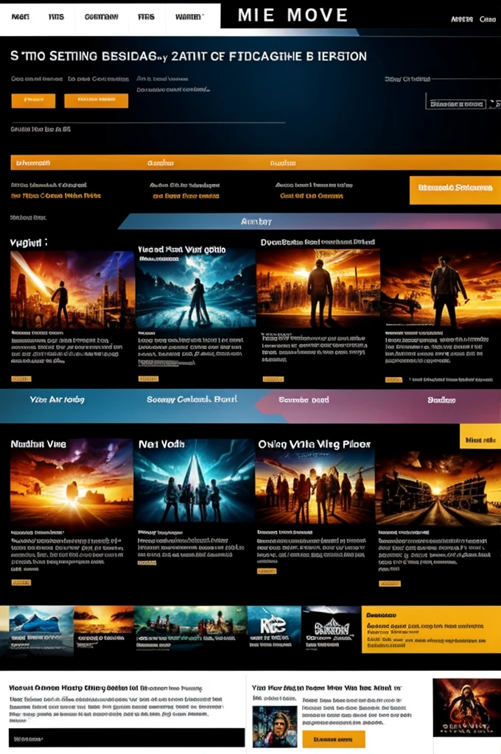This screenshot has width=501, height=754.
Task: Click the last header link at the far right
Action: (488, 19)
